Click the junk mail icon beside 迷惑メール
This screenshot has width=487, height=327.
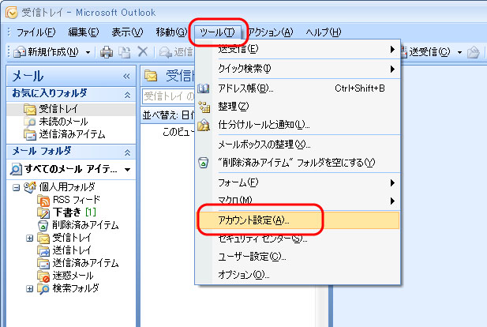tap(43, 276)
